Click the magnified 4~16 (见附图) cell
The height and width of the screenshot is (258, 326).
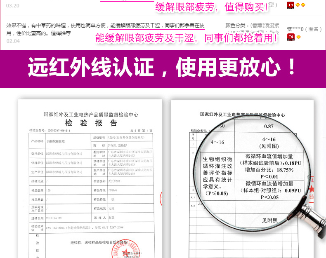point(269,143)
